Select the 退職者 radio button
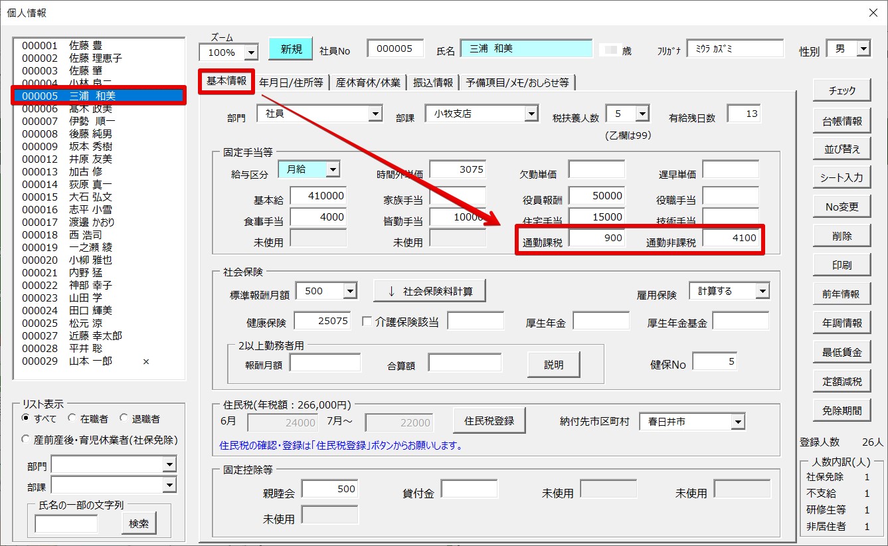 [x=124, y=418]
